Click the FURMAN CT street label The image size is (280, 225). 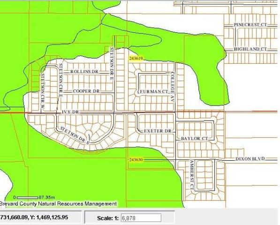[x=154, y=92]
